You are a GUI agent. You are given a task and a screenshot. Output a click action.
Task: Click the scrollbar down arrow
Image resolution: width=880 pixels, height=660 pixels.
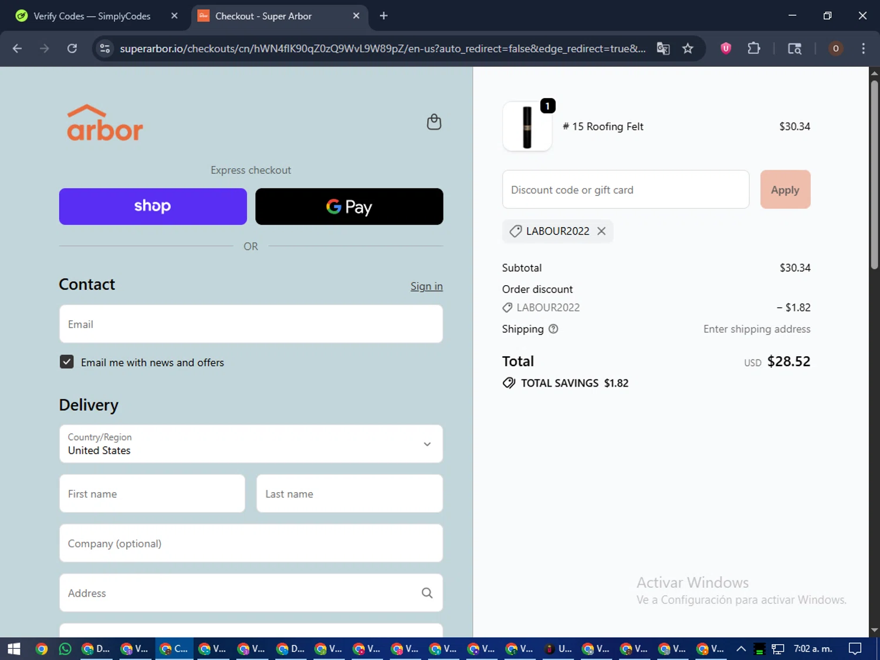[874, 631]
